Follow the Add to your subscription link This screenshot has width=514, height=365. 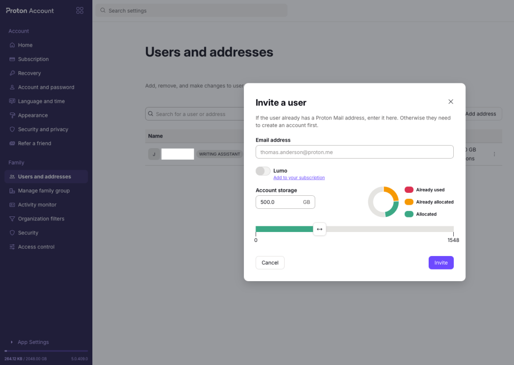(x=299, y=178)
